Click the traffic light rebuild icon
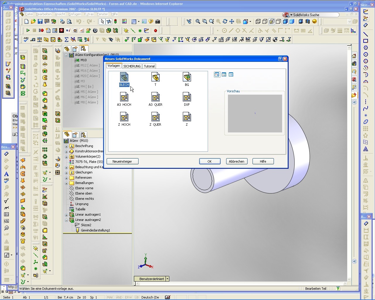Image resolution: width=375 pixels, height=300 pixels. 115,21
